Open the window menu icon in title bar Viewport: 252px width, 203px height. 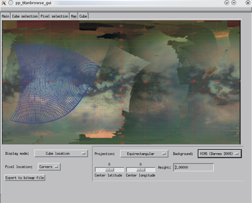(4, 3)
